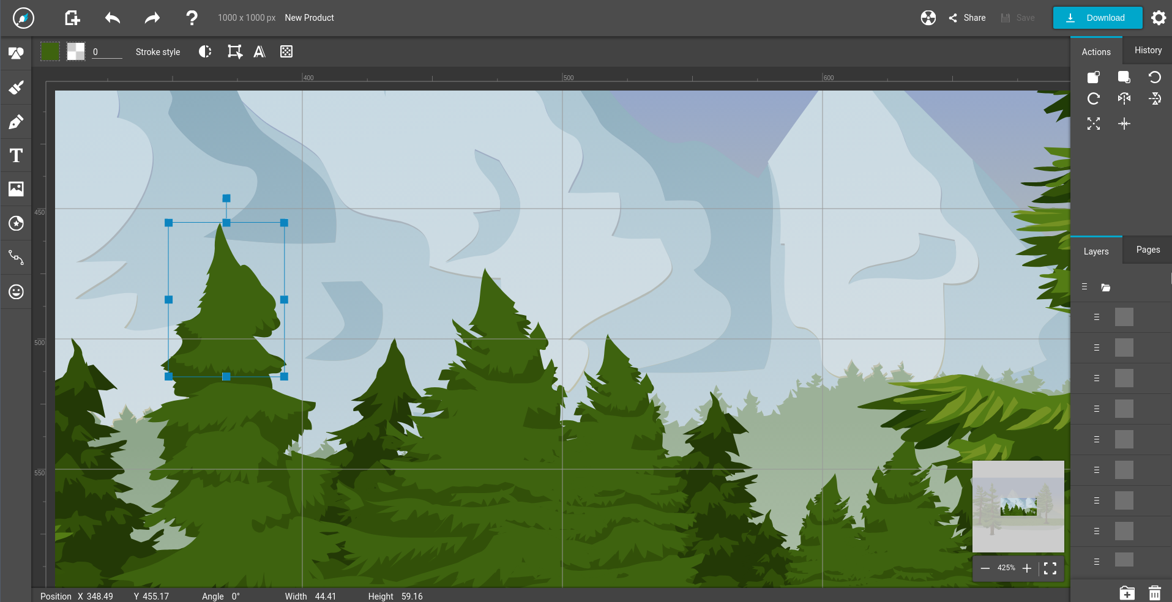Rotate object clockwise
Screen dimensions: 1172x602
1094,98
